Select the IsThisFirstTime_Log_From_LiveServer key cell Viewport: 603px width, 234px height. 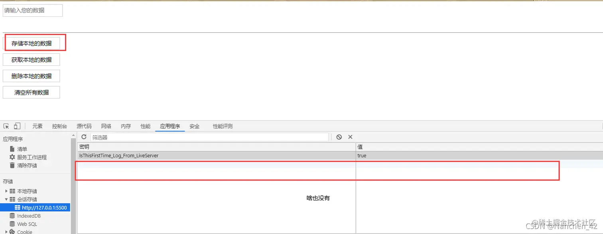click(x=217, y=155)
